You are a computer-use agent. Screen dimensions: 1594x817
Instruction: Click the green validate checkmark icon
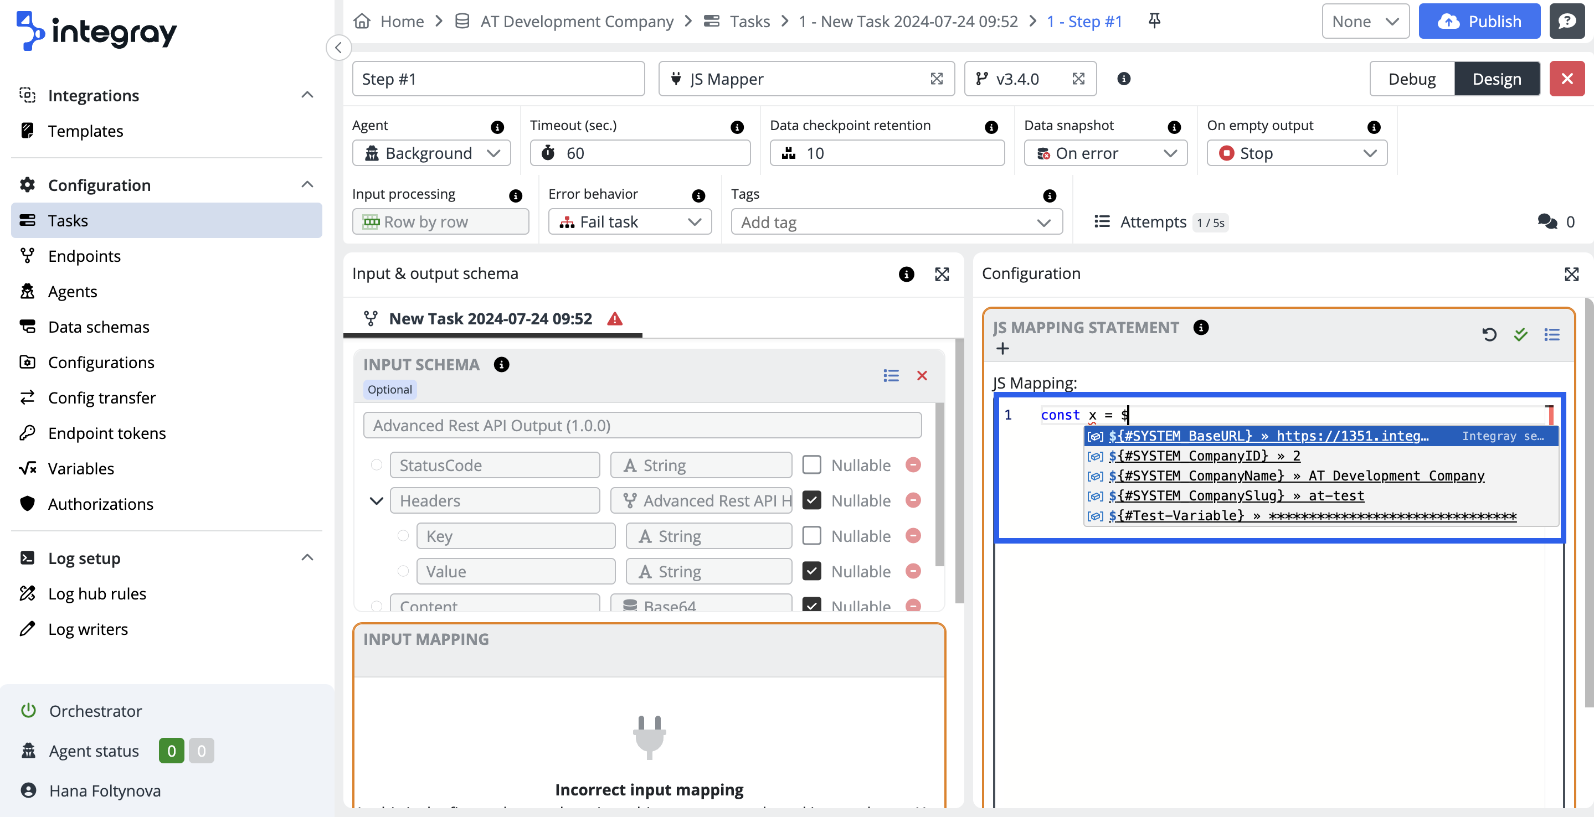(x=1520, y=334)
